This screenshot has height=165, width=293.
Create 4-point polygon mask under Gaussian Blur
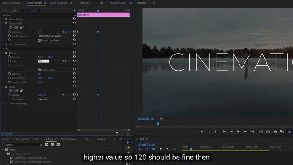(x=16, y=27)
